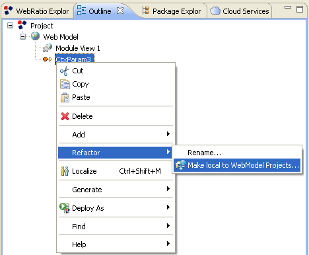Click the Make local to WebModel icon
The image size is (309, 255).
tap(180, 165)
